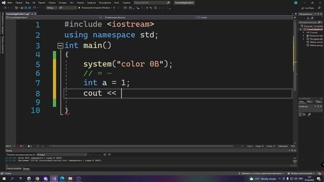Click the Save All toolbar icon

point(29,8)
